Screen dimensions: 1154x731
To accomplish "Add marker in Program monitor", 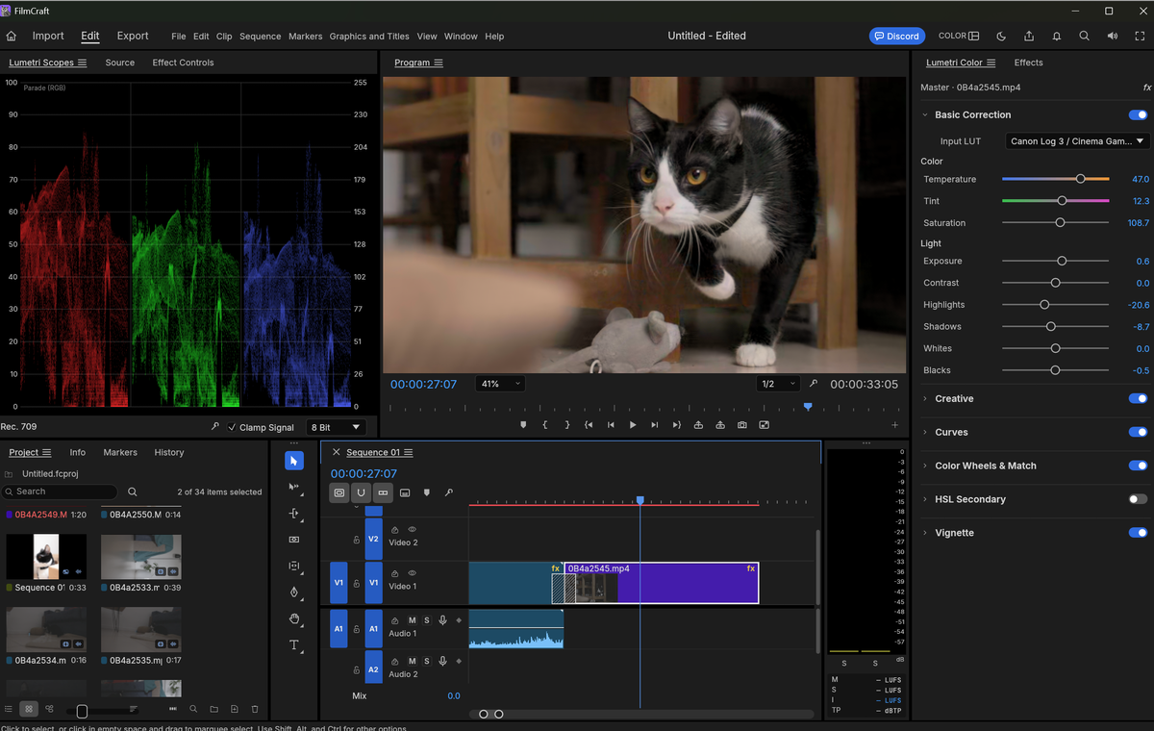I will (524, 424).
